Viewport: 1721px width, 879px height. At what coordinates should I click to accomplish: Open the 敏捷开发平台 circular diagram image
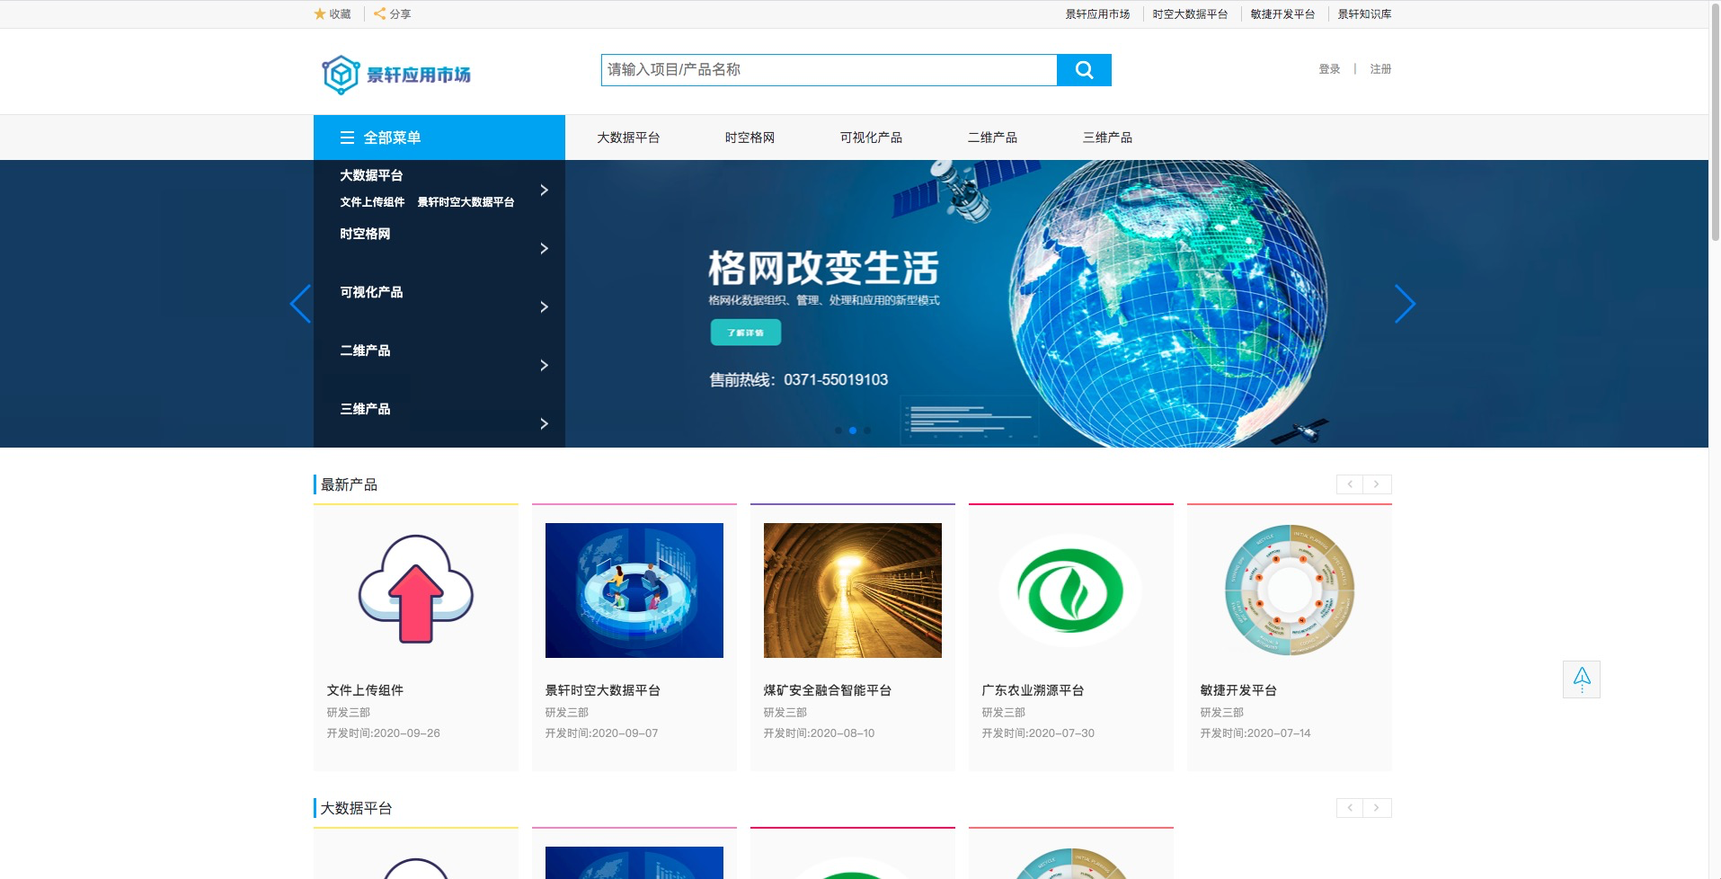1290,590
